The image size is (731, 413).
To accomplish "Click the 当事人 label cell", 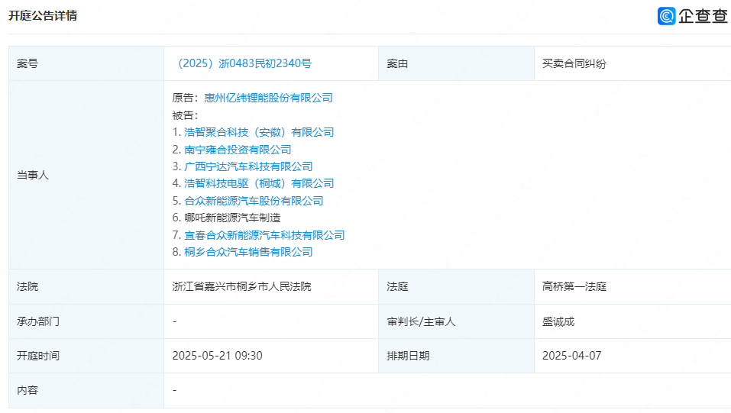I will (x=86, y=175).
